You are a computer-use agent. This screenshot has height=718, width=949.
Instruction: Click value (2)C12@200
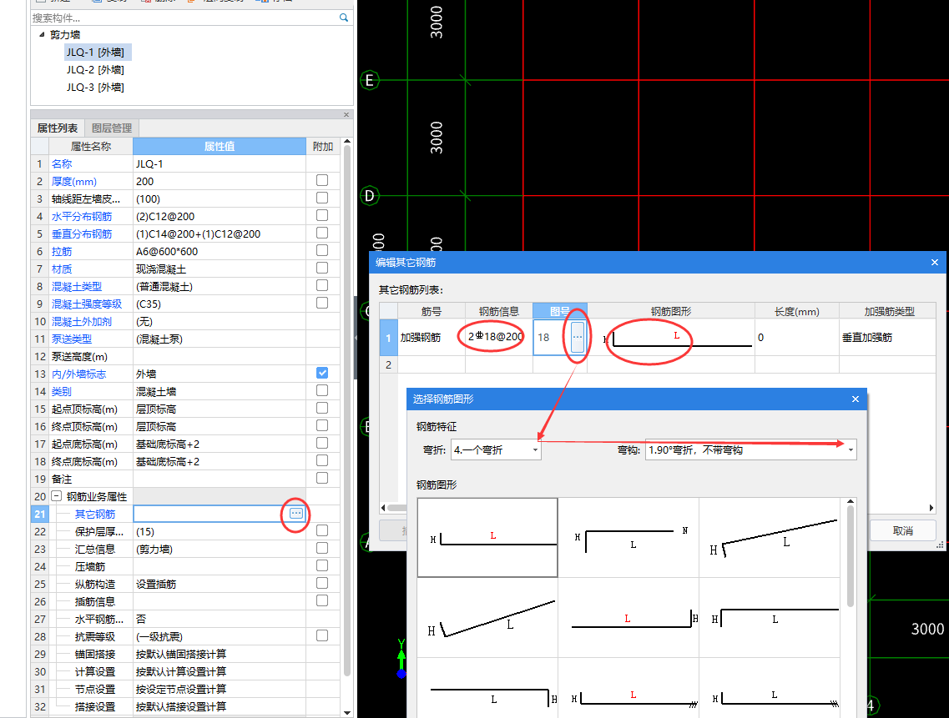click(165, 217)
